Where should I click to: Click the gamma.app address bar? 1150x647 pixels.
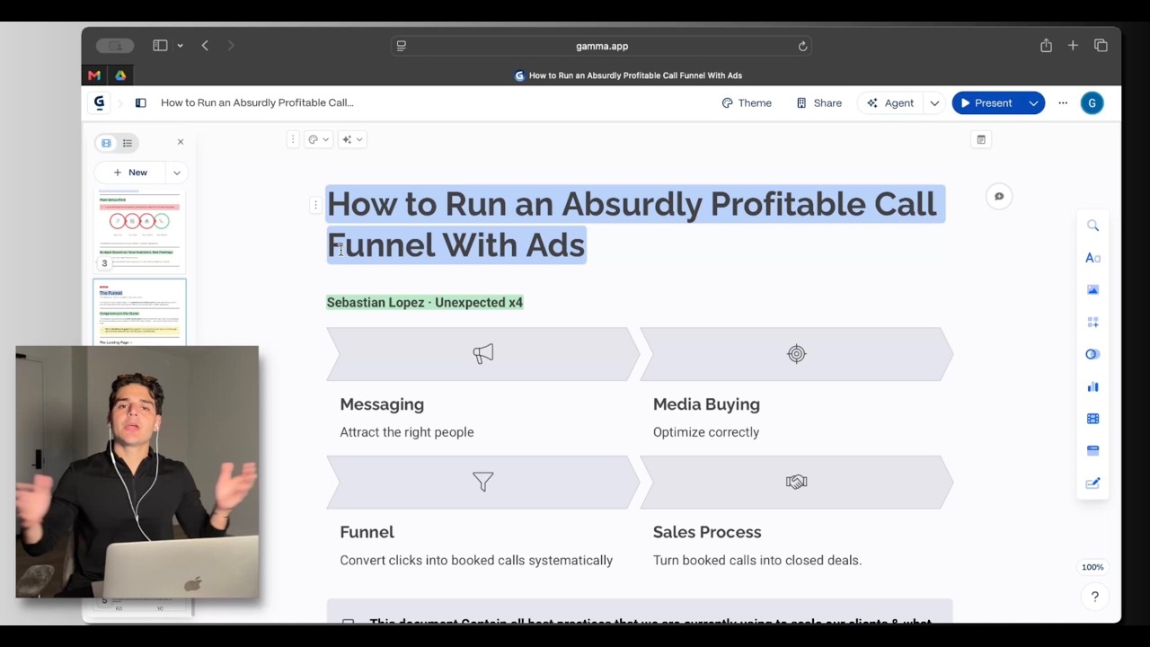pos(602,46)
